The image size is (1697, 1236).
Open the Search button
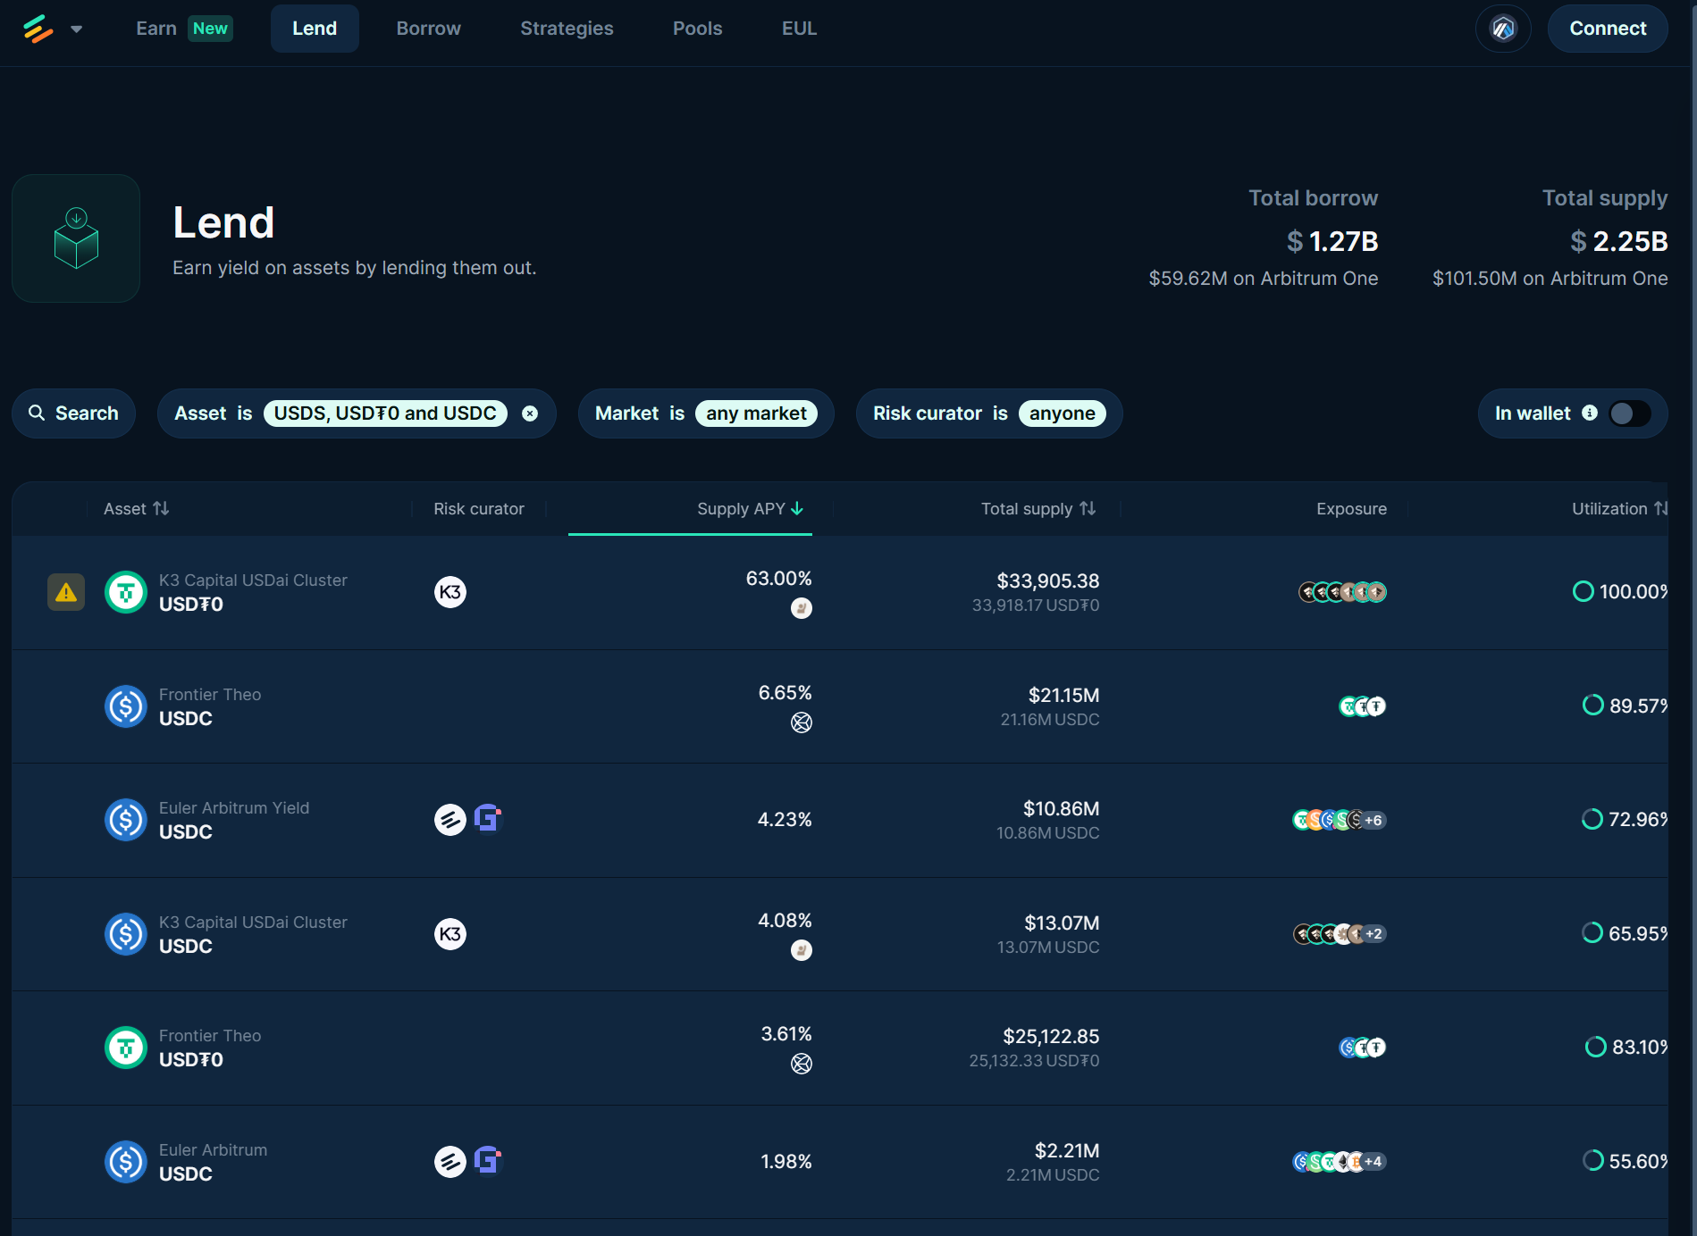pos(74,413)
